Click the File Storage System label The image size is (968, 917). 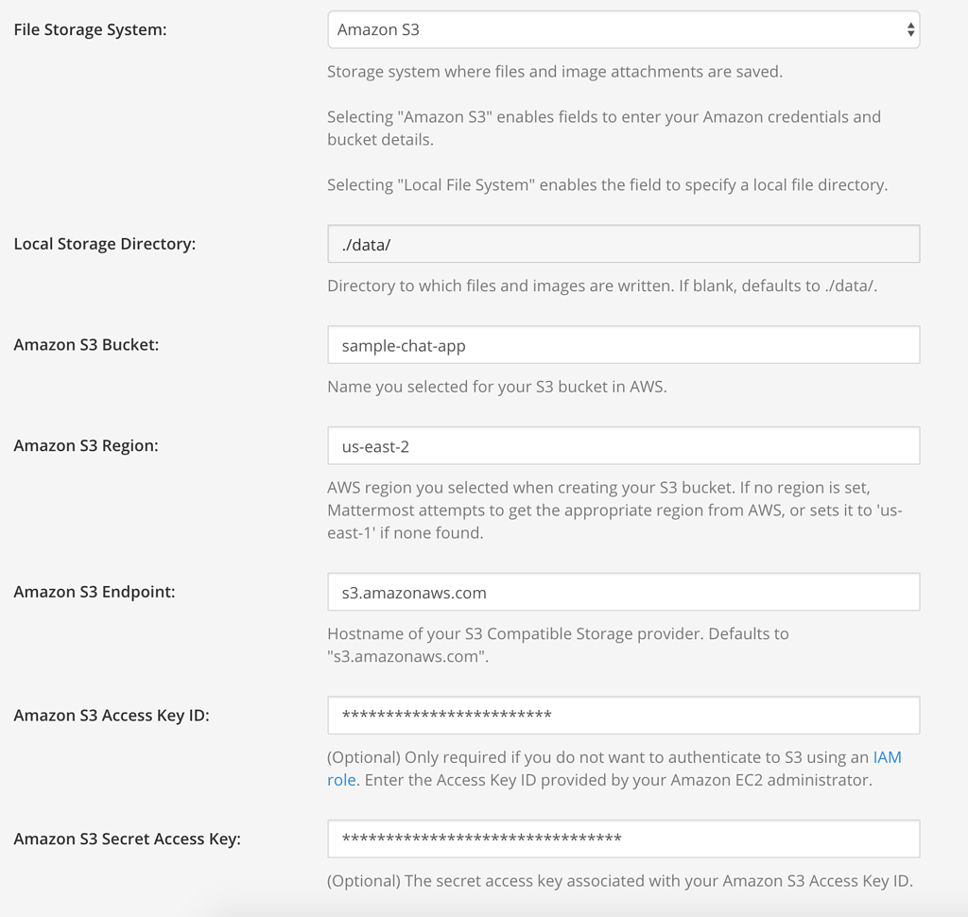[x=90, y=29]
